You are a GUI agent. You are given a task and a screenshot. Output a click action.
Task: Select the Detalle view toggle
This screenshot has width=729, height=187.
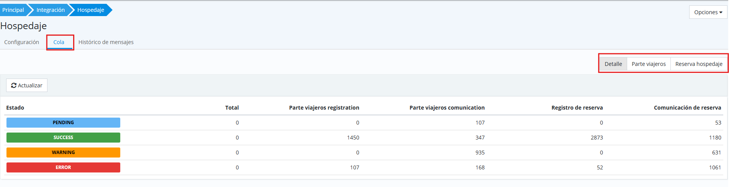613,64
